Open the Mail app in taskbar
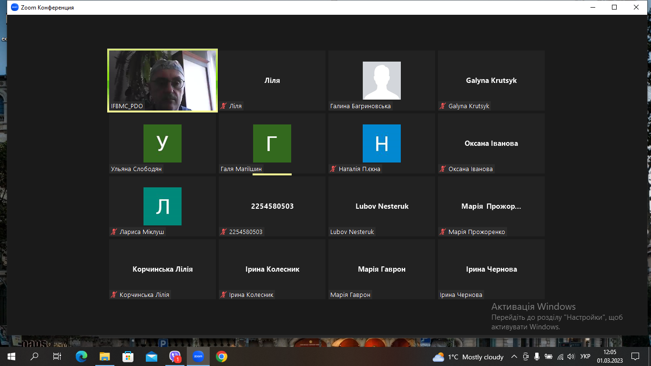The width and height of the screenshot is (651, 366). (152, 356)
